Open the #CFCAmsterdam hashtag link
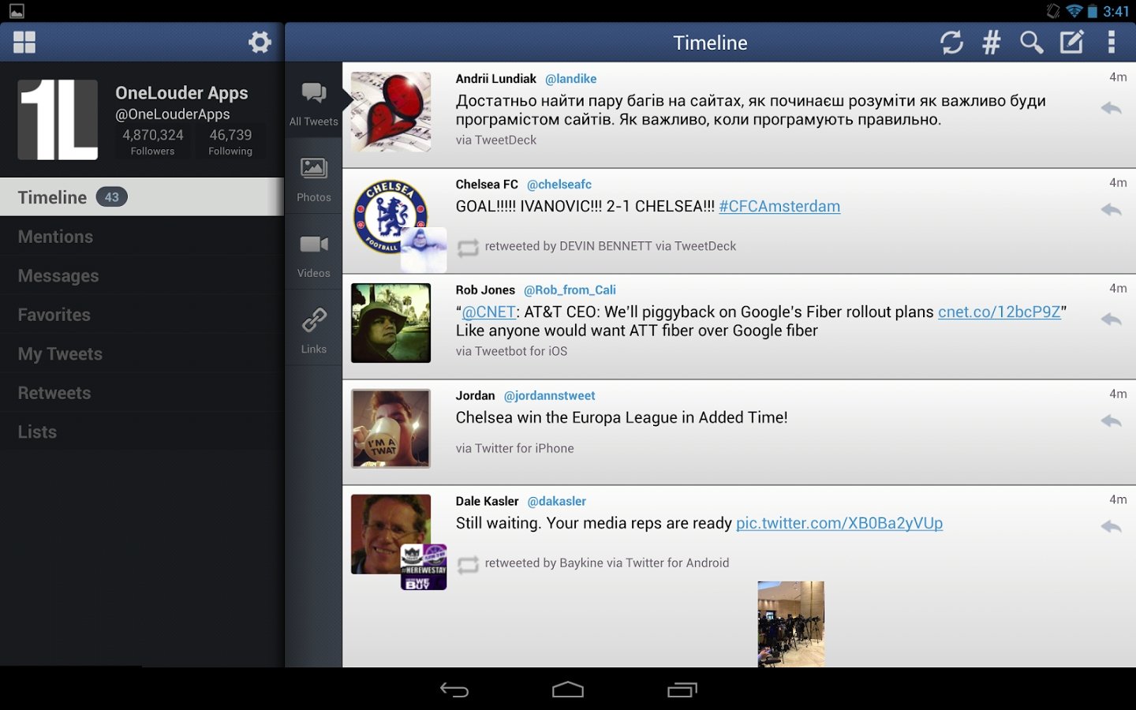The height and width of the screenshot is (710, 1136). 779,207
